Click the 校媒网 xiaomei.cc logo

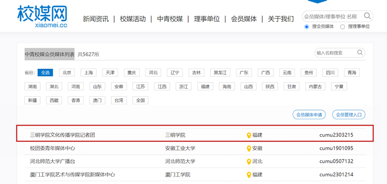(x=42, y=16)
